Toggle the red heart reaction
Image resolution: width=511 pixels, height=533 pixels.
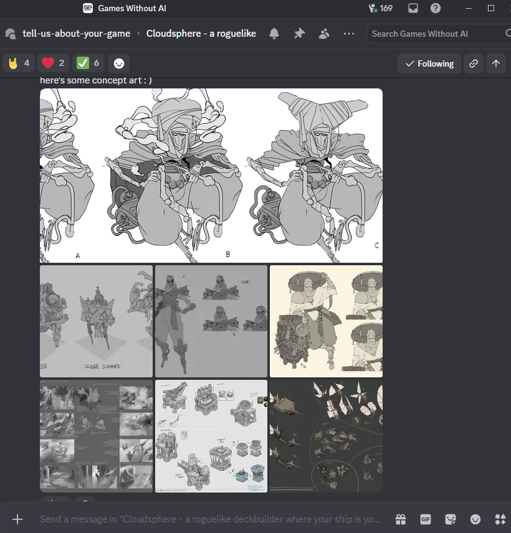[x=54, y=64]
